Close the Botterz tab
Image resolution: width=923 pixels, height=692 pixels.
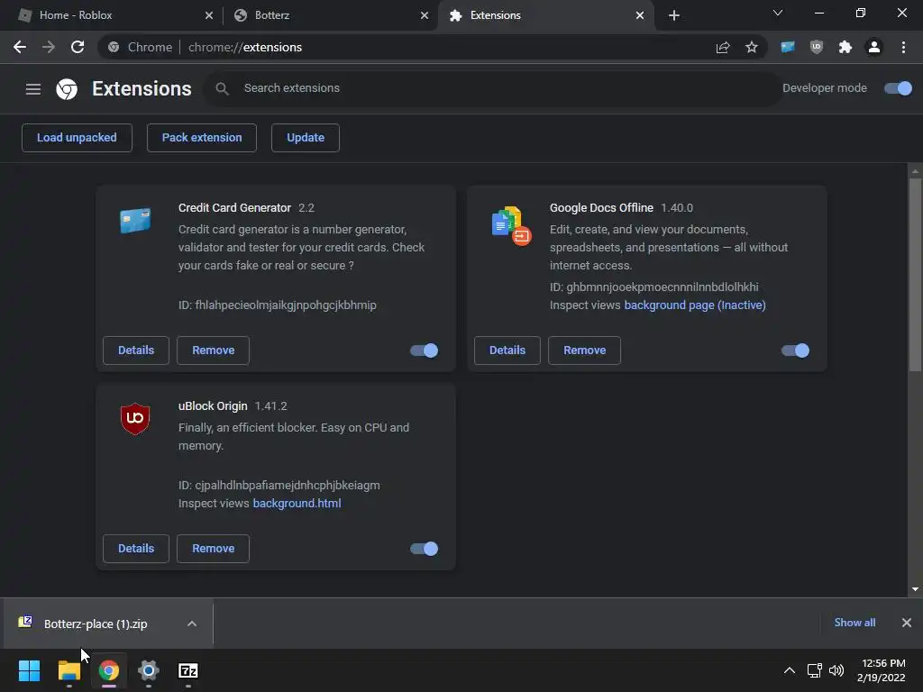click(x=425, y=15)
